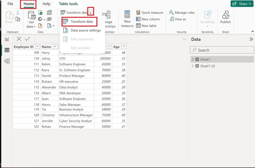255x168 pixels.
Task: Expand the formula bar chevron
Action: point(184,39)
